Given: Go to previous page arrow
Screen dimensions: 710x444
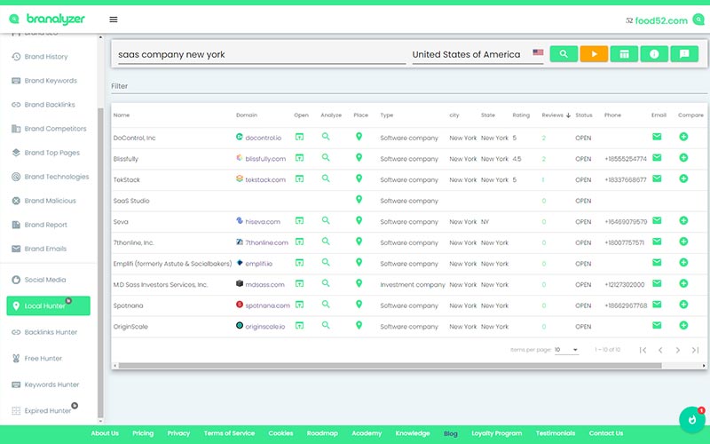Looking at the screenshot, I should tap(660, 350).
